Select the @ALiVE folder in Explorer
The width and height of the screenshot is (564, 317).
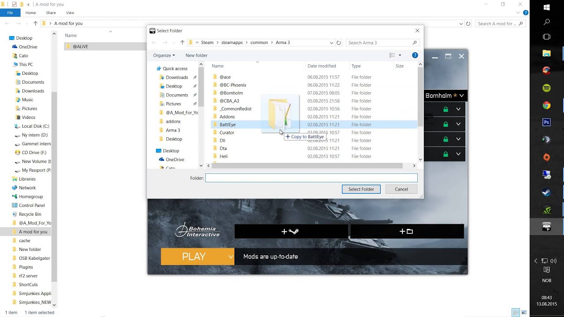[x=80, y=46]
